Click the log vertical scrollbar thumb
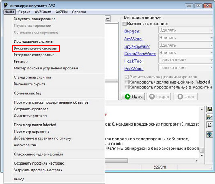Image resolution: width=215 pixels, height=184 pixels. tap(202, 150)
